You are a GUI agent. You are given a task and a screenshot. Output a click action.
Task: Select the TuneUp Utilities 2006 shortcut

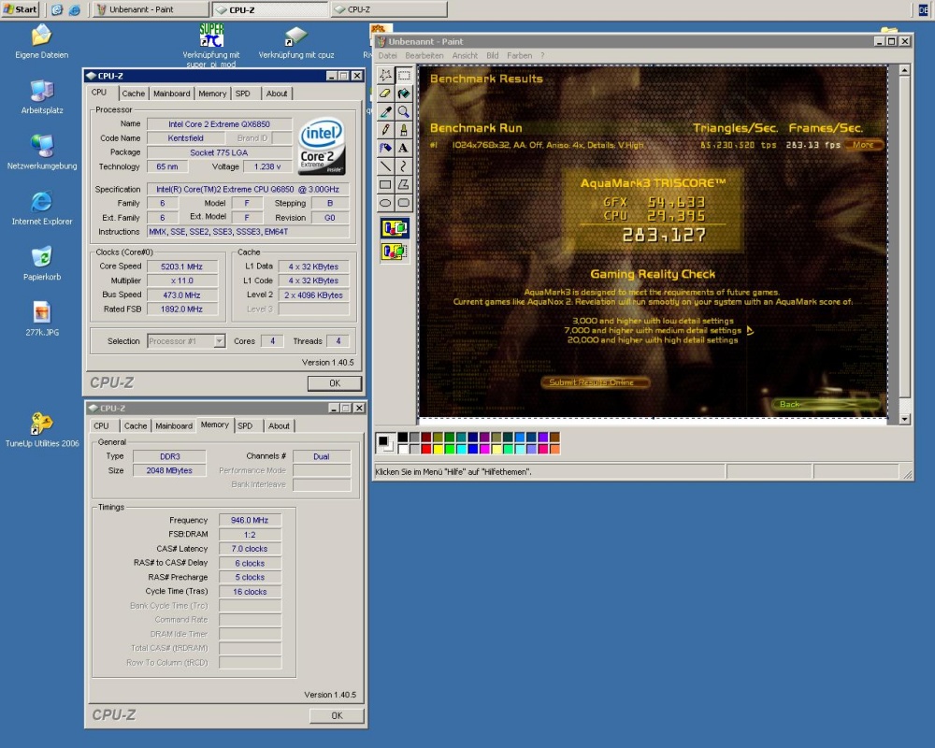[42, 430]
